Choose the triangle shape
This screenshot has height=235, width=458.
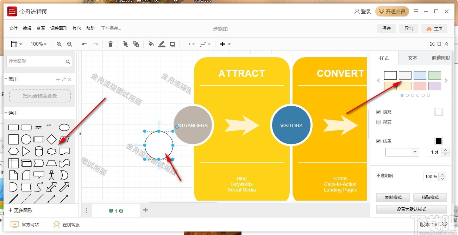(26, 152)
